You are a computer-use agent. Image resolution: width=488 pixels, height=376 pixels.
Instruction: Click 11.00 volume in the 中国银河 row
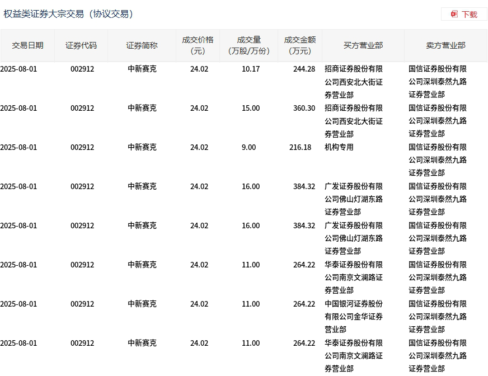click(x=251, y=304)
